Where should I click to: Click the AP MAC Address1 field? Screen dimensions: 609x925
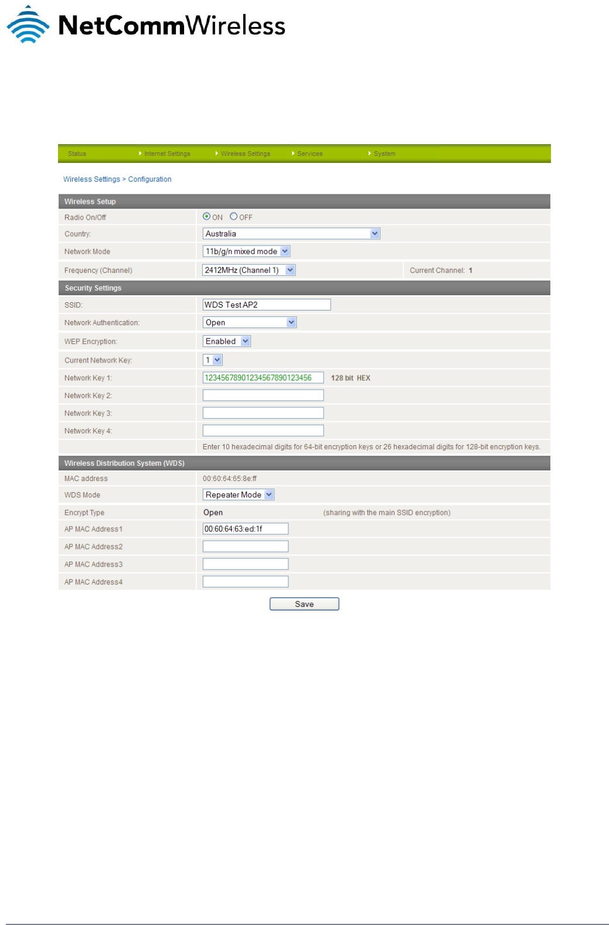(246, 529)
